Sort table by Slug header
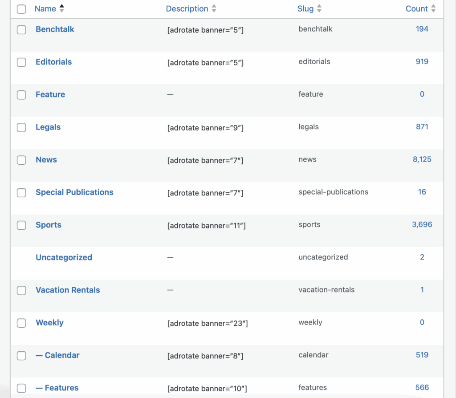 tap(305, 8)
